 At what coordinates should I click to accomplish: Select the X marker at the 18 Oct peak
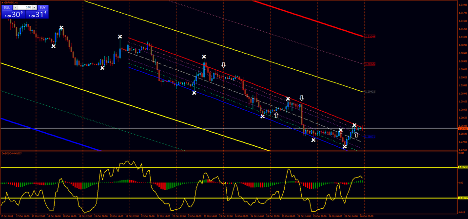click(61, 28)
